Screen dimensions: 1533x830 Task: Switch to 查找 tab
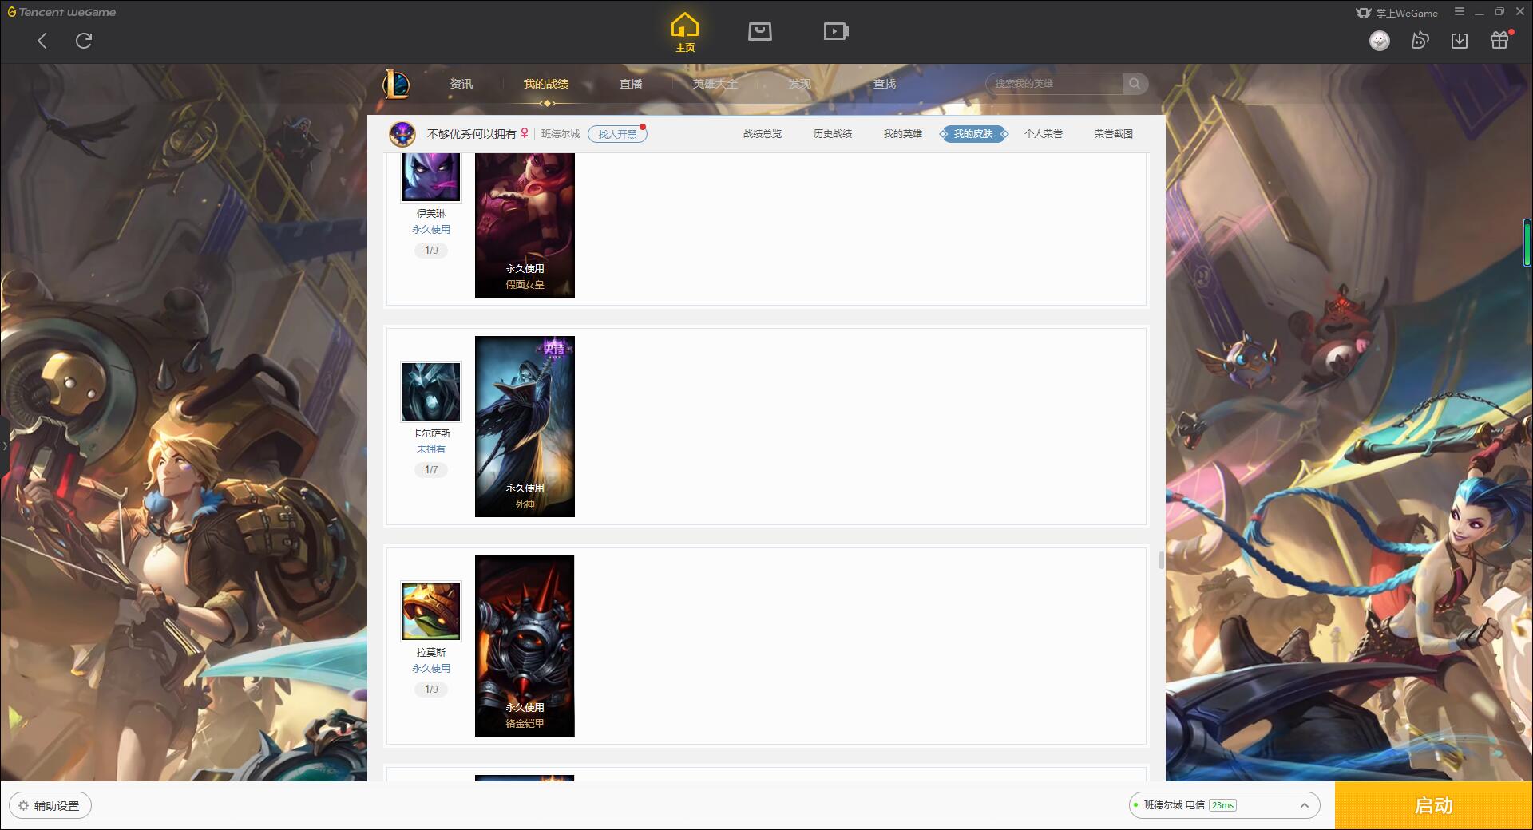(x=885, y=84)
